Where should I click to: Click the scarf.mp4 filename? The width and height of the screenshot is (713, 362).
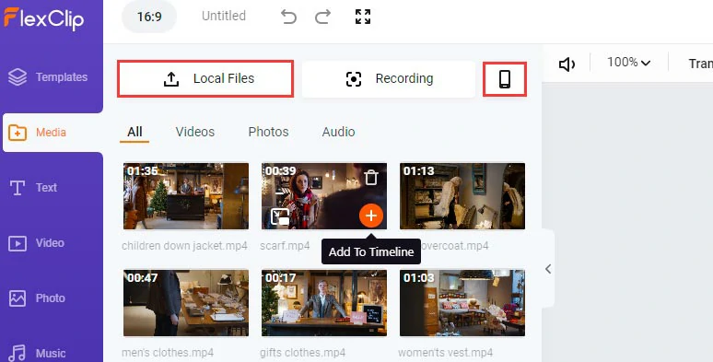pos(285,246)
